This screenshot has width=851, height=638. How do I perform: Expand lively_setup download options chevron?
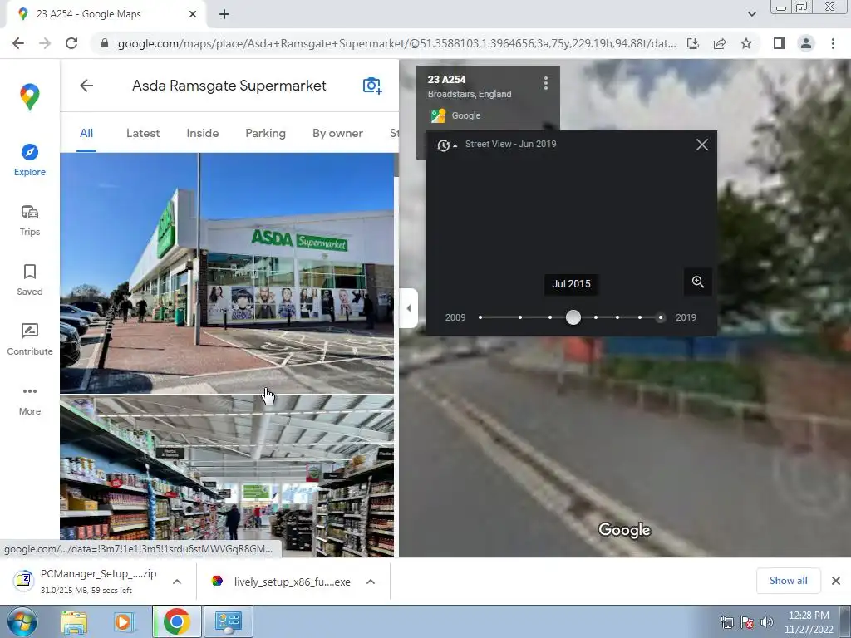(371, 582)
